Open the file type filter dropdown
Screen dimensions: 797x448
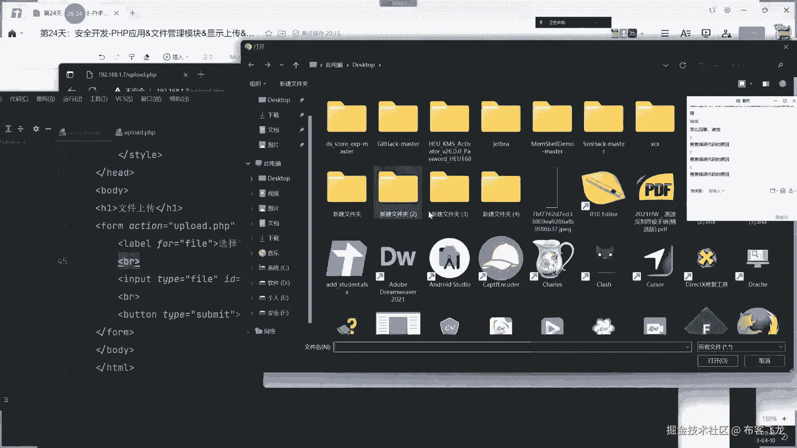pyautogui.click(x=741, y=347)
